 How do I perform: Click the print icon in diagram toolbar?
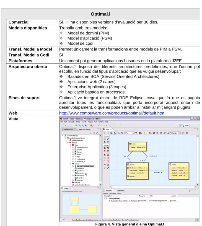click(x=161, y=133)
